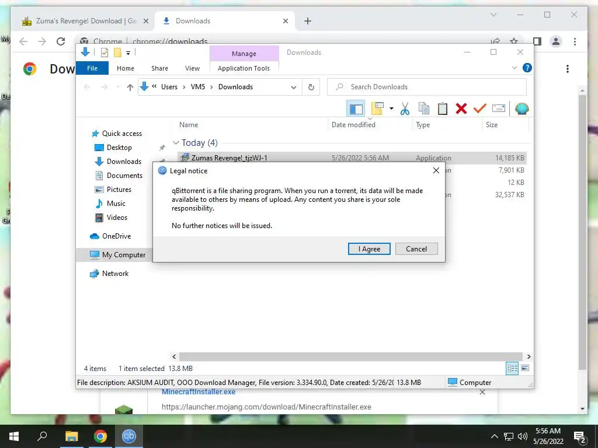The width and height of the screenshot is (598, 448).
Task: Switch to large icons view in status bar
Action: pyautogui.click(x=525, y=368)
